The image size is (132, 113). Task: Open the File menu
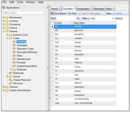pyautogui.click(x=5, y=2)
